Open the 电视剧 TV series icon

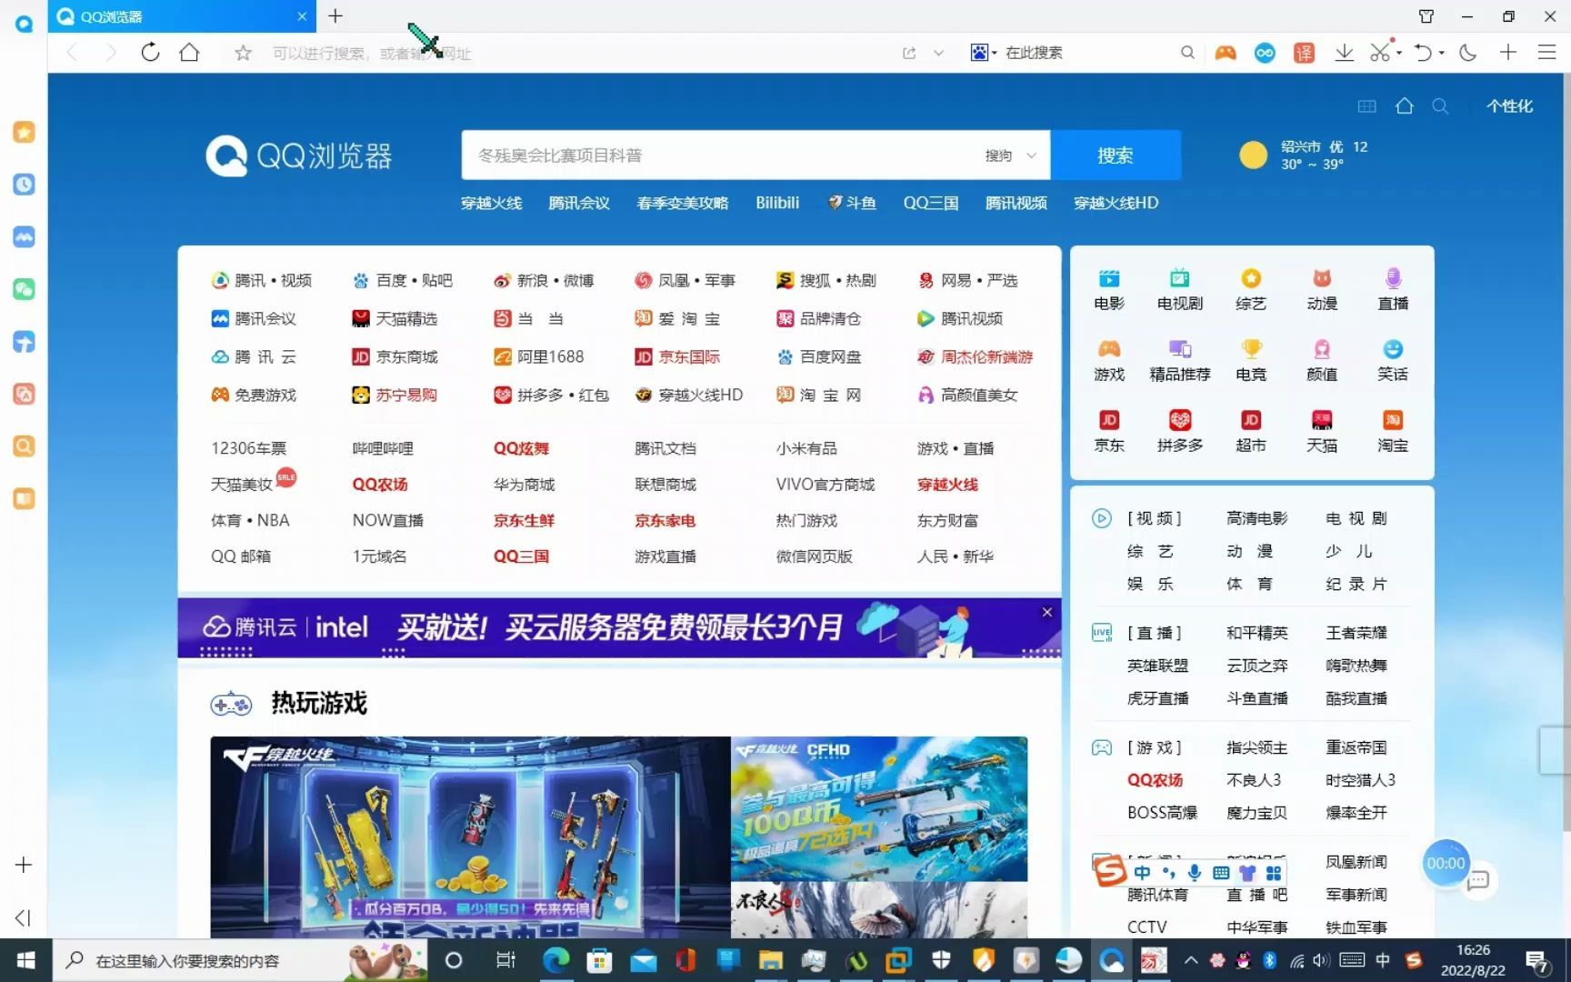(1180, 290)
